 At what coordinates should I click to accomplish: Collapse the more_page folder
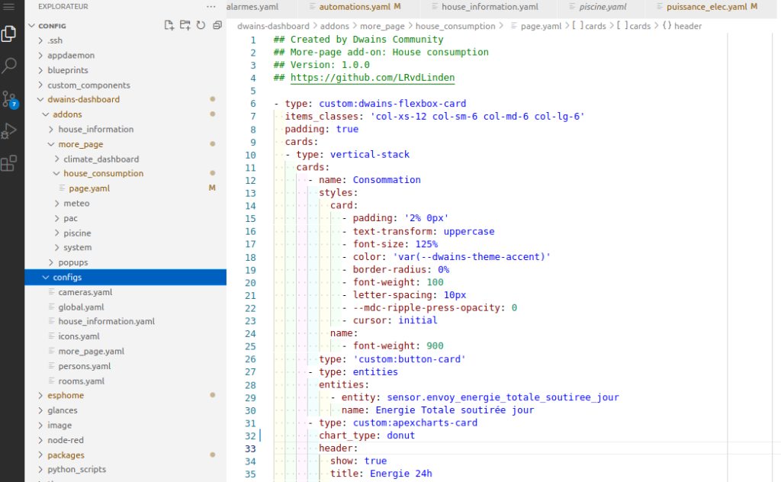(126, 144)
